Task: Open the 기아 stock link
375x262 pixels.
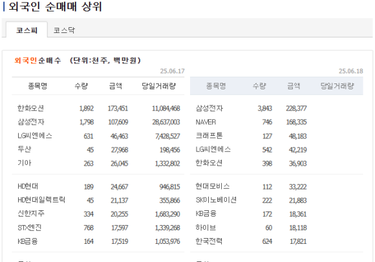Action: pos(25,163)
